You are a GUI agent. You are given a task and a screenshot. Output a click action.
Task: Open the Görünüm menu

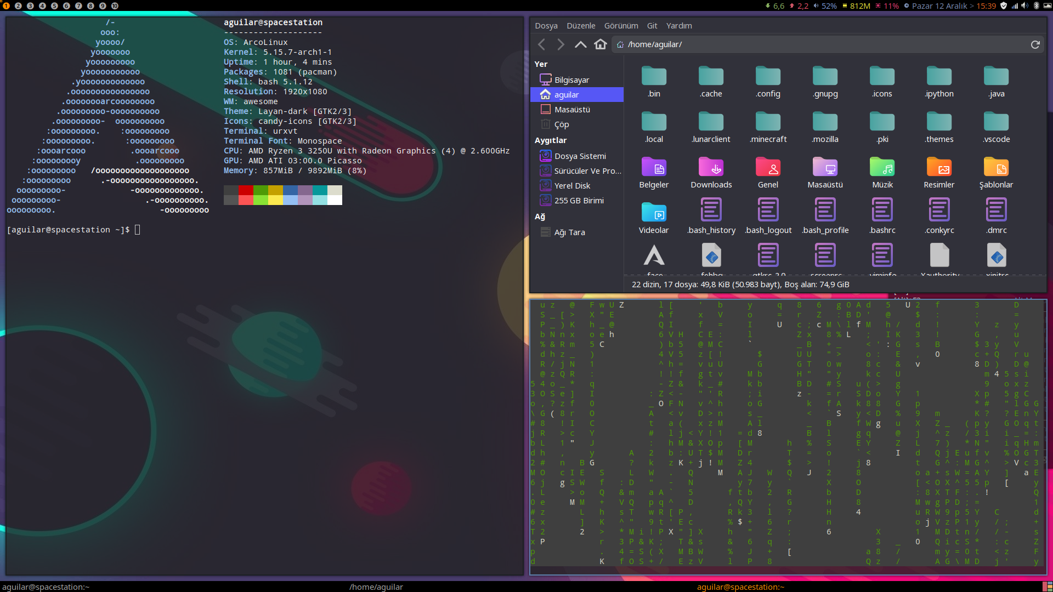click(x=621, y=26)
